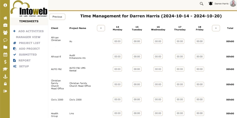Click Friday time field for AUTO F&I

[x=199, y=69]
